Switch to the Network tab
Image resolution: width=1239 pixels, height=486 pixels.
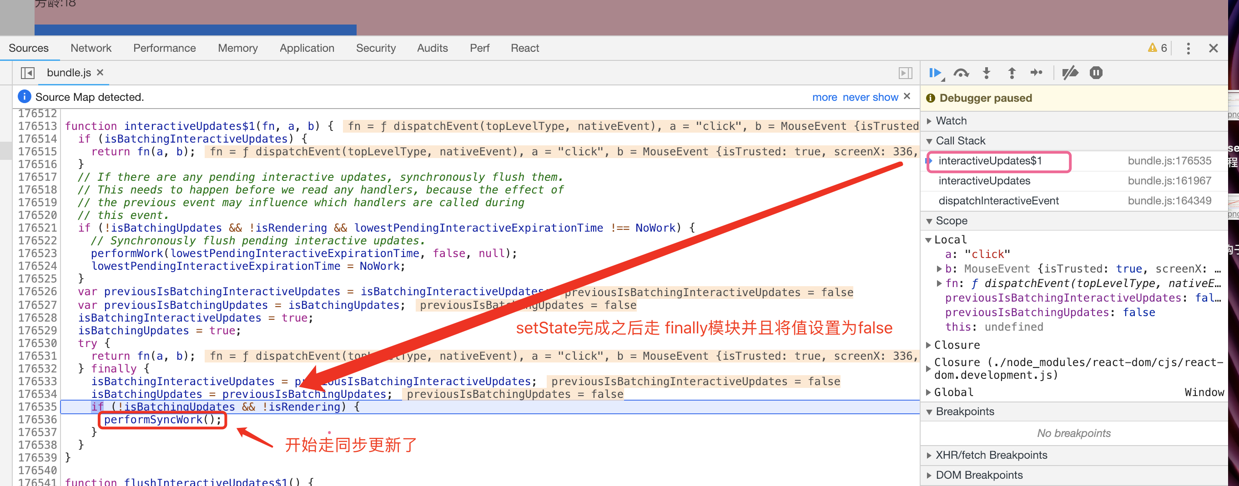coord(91,48)
